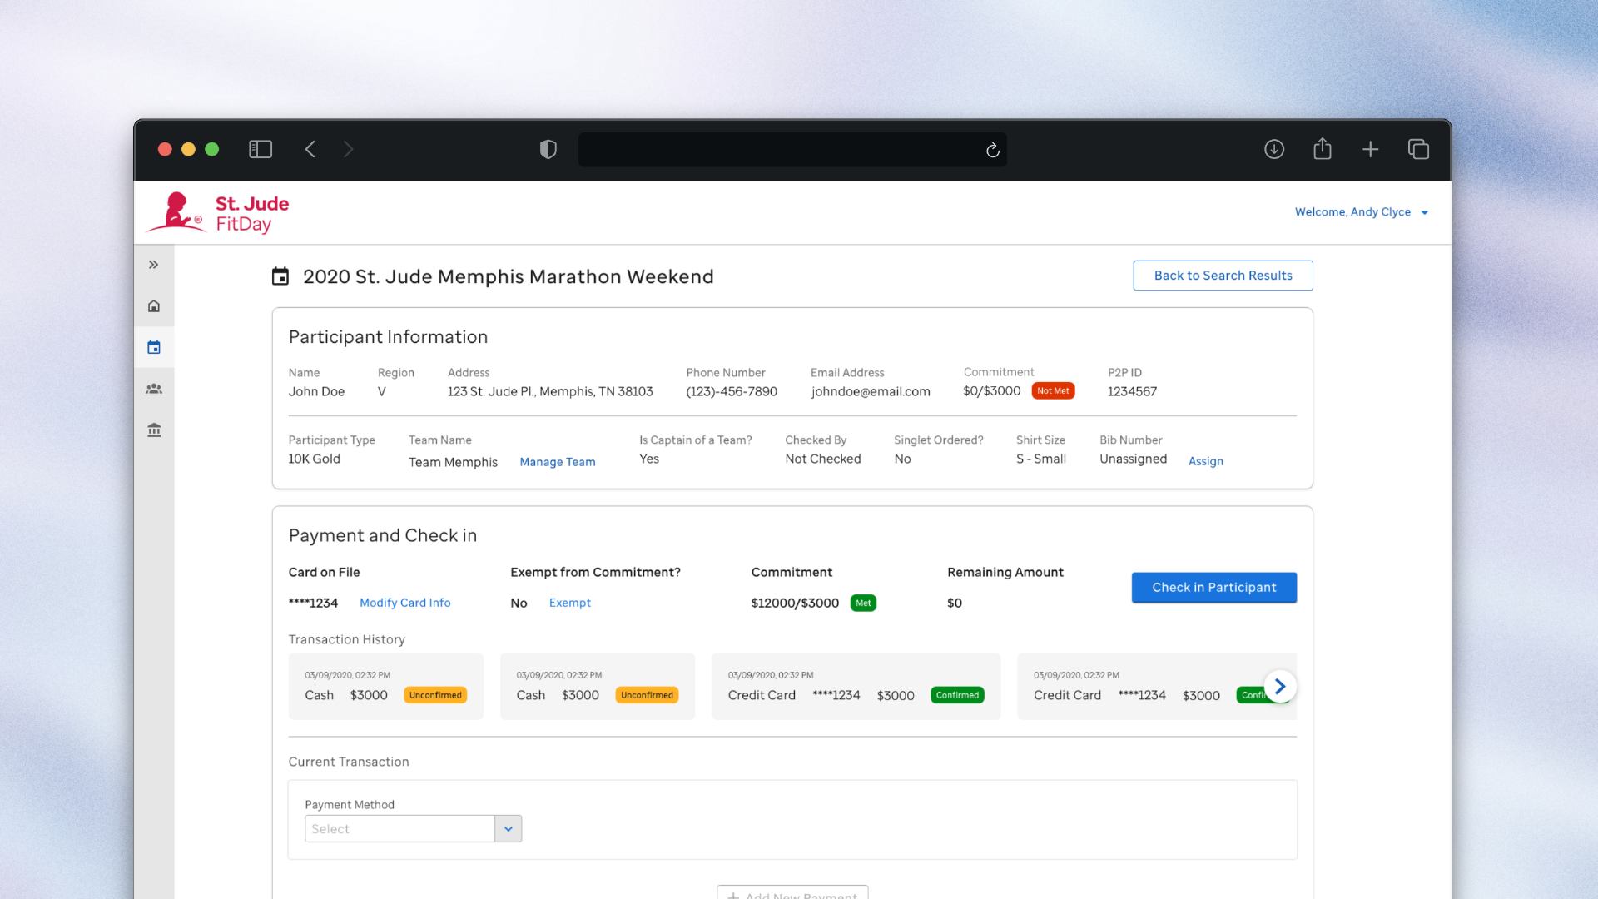Toggle the browser sidebar panel icon

click(261, 149)
